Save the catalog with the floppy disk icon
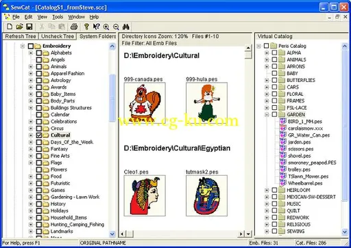The height and width of the screenshot is (248, 351). pos(29,27)
